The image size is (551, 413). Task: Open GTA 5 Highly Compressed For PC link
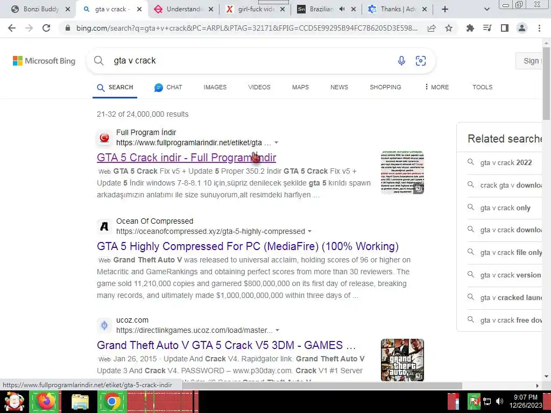coord(248,246)
